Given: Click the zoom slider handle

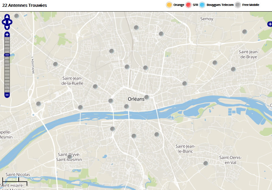Looking at the screenshot, I should point(7,55).
